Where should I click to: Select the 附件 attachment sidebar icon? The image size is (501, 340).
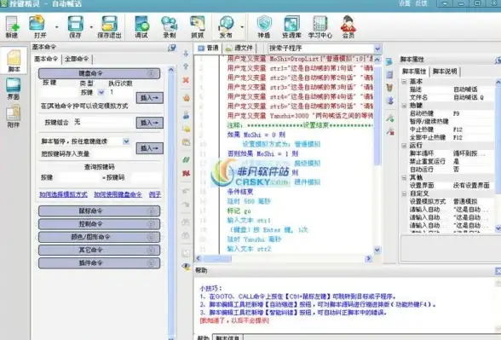14,116
